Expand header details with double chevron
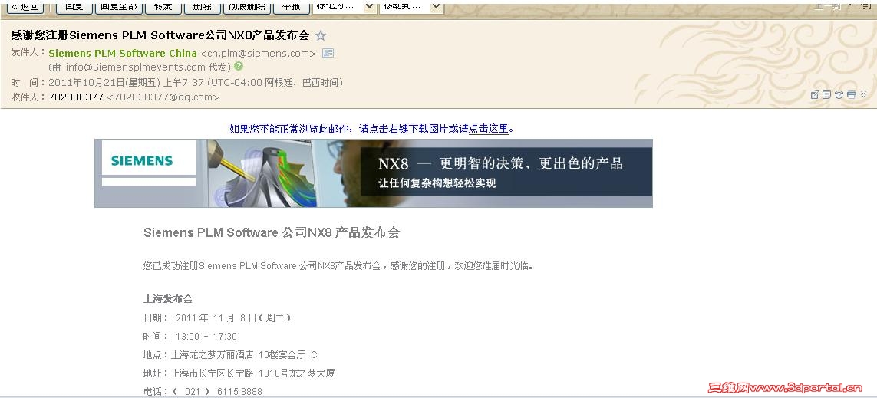The image size is (877, 398). click(x=863, y=94)
